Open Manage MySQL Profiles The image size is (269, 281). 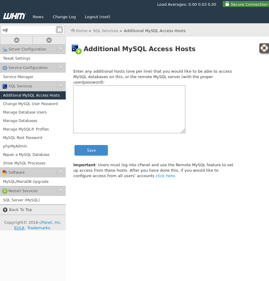[x=33, y=129]
